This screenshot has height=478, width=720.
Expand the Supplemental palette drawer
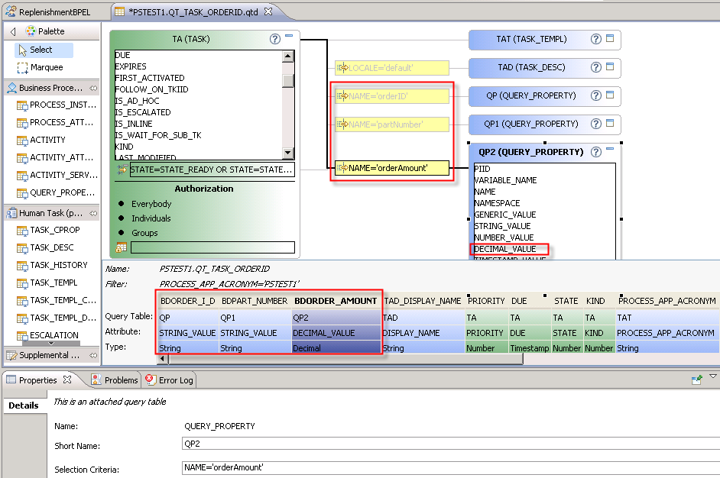(93, 355)
